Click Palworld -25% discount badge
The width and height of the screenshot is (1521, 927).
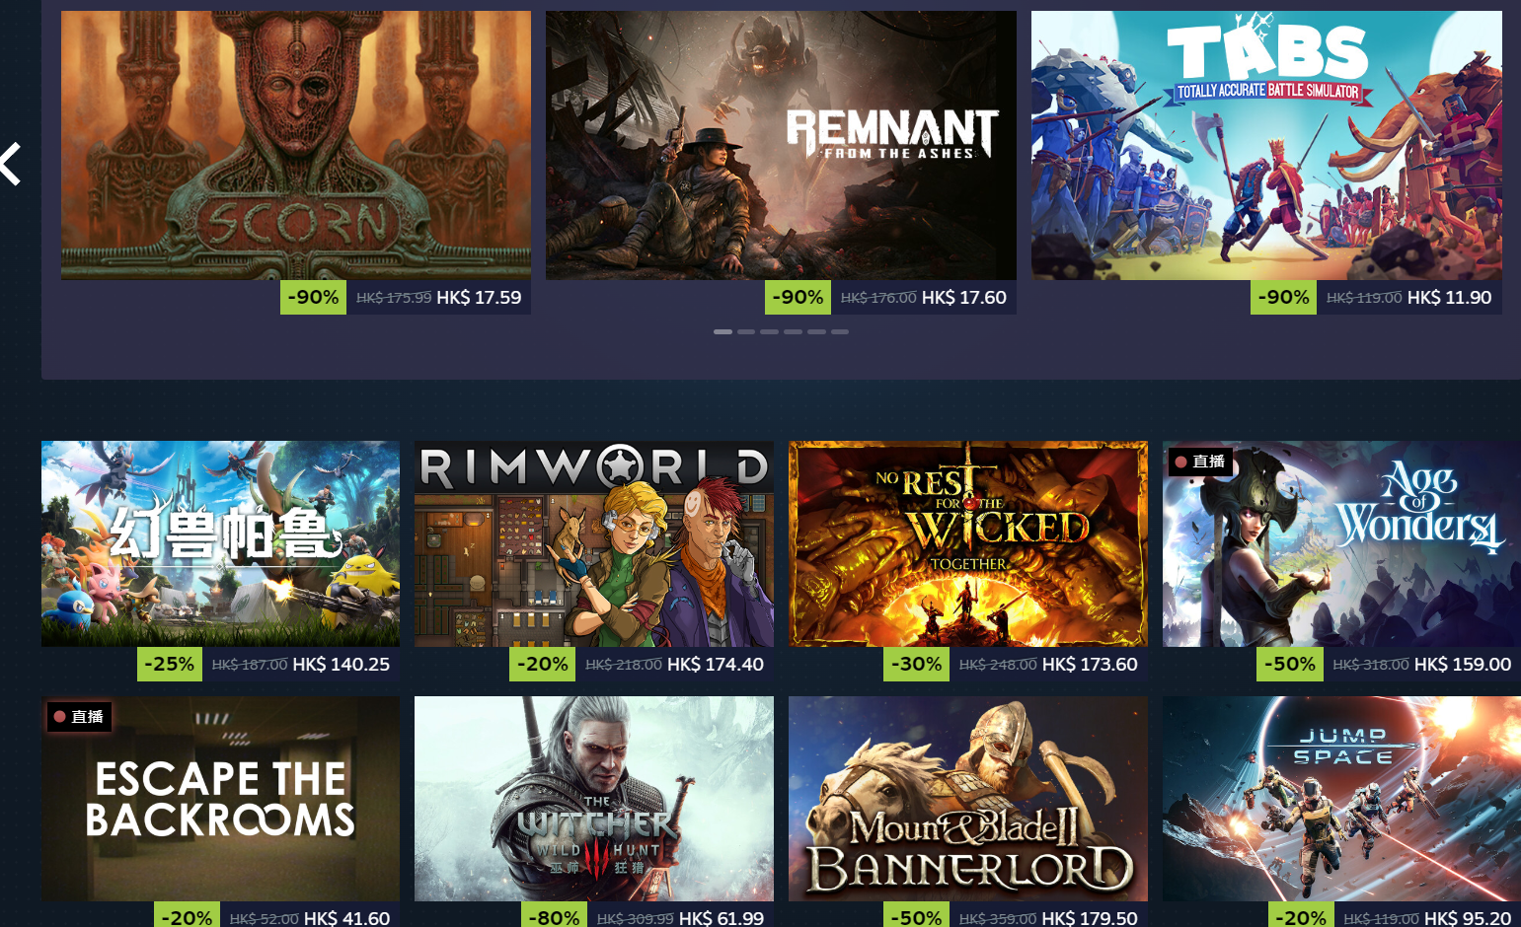tap(170, 664)
